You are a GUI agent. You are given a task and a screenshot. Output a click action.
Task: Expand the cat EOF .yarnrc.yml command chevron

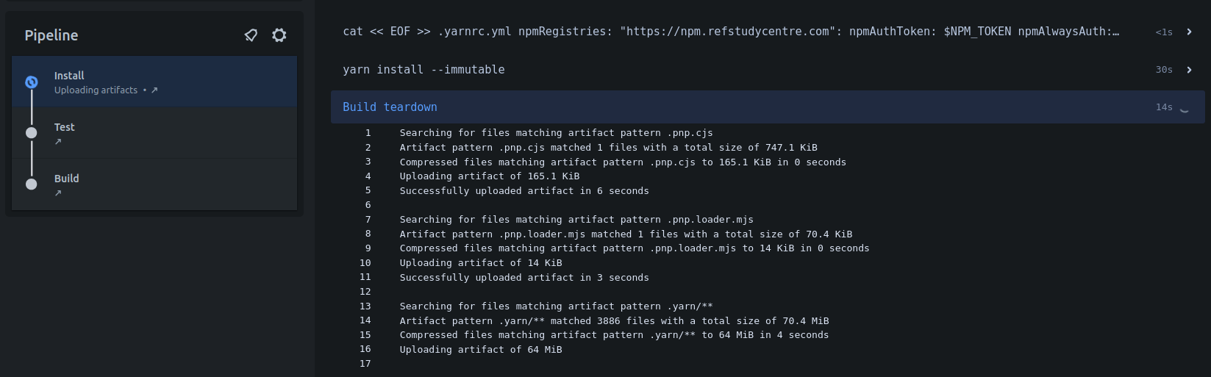click(x=1189, y=32)
